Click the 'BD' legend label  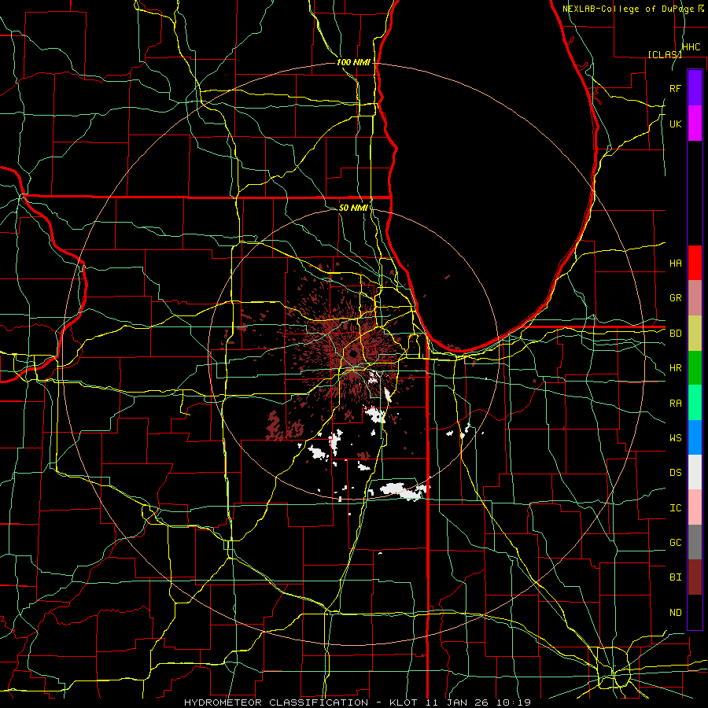pyautogui.click(x=675, y=334)
